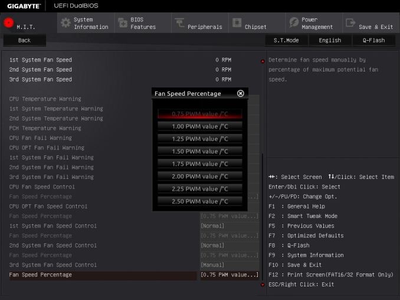Viewport: 400px width, 300px height.
Task: Click F1 General Help entry
Action: pos(297,206)
